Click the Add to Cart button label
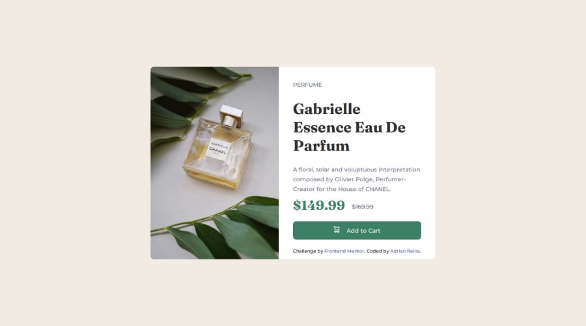 point(363,231)
